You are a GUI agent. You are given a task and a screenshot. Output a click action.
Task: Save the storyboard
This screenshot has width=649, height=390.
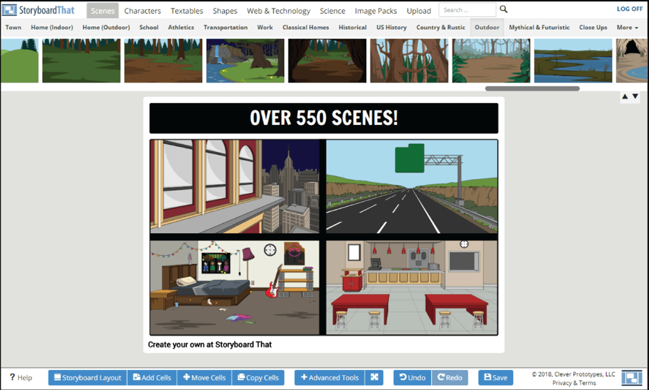pos(495,378)
